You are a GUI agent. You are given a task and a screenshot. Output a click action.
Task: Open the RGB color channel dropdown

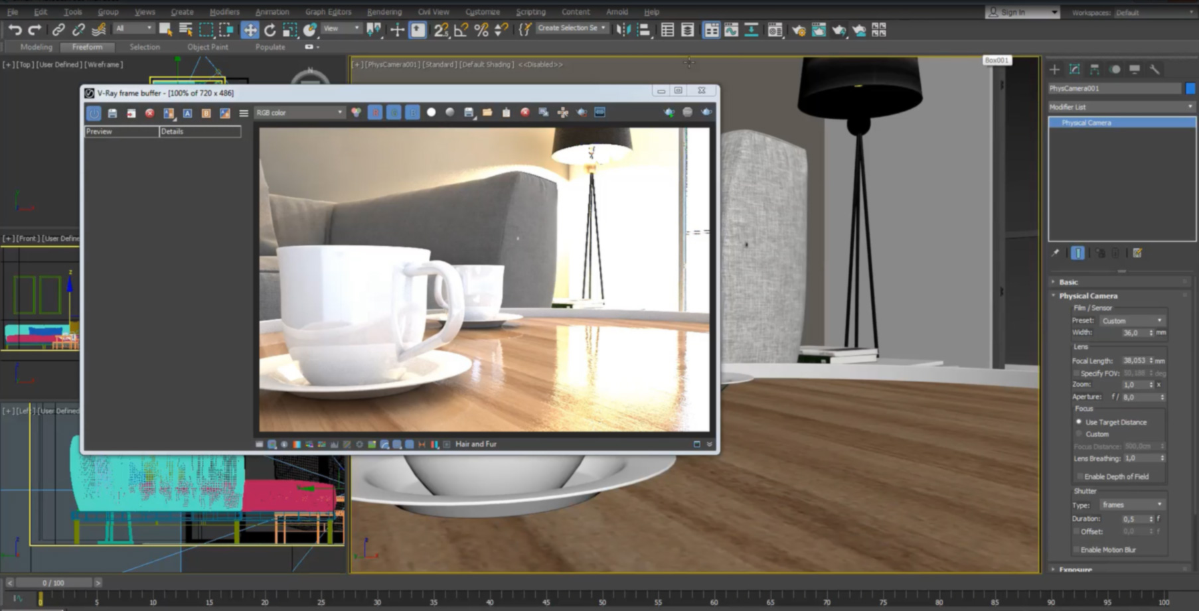(299, 112)
